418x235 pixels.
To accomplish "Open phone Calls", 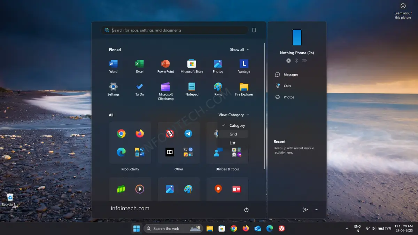I will [x=283, y=86].
